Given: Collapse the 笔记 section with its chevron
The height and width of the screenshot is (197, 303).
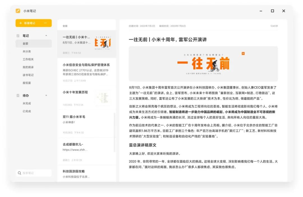Looking at the screenshot, I should coord(46,35).
